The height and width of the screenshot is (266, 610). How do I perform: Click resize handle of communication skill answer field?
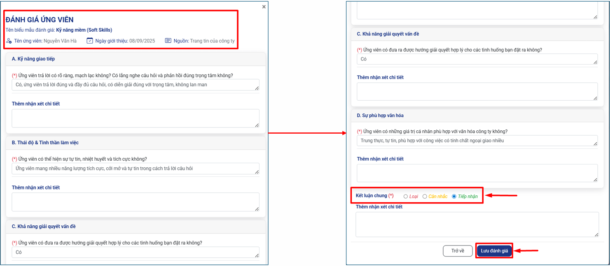[x=257, y=88]
